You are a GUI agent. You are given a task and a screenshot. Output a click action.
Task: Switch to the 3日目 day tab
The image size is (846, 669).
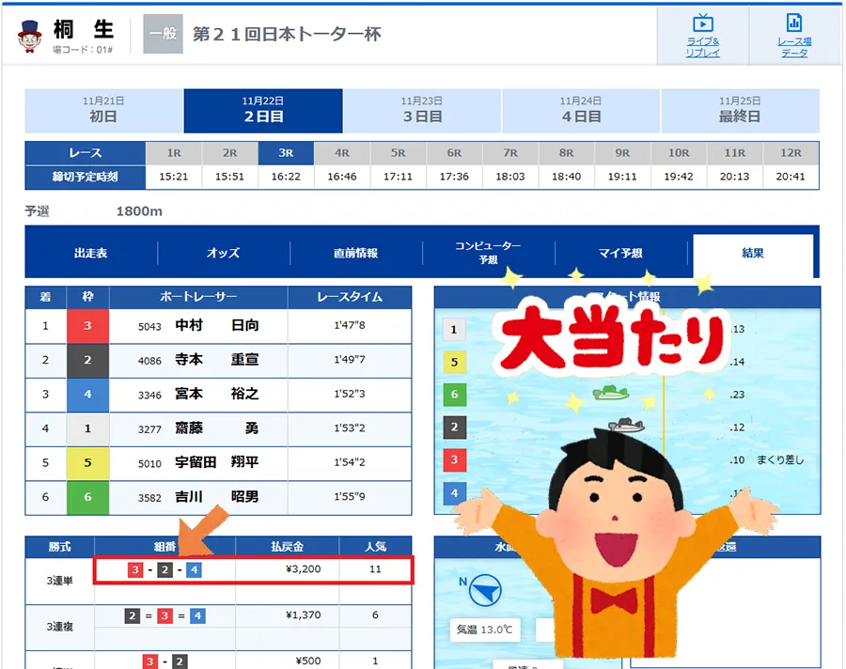421,111
